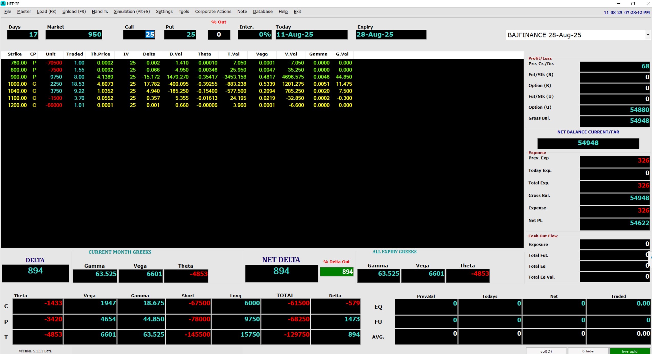Image resolution: width=652 pixels, height=354 pixels.
Task: Click the Days input field showing 17
Action: pos(23,35)
